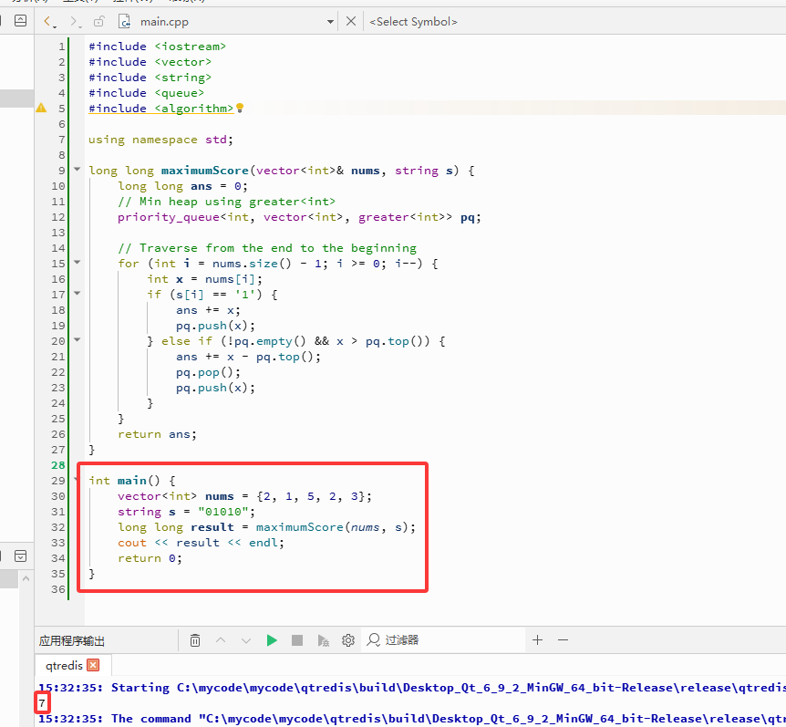This screenshot has height=727, width=786.
Task: Click the 'vector<int> nums' initializer line
Action: [x=244, y=496]
